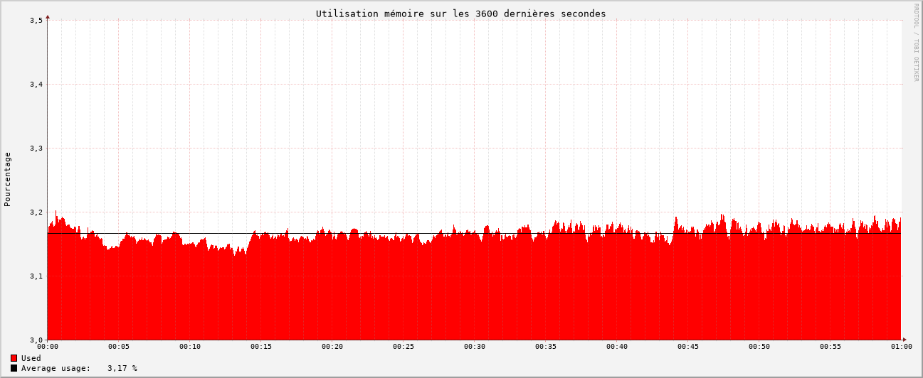Click the vertical Pourcentage axis label

click(x=8, y=179)
